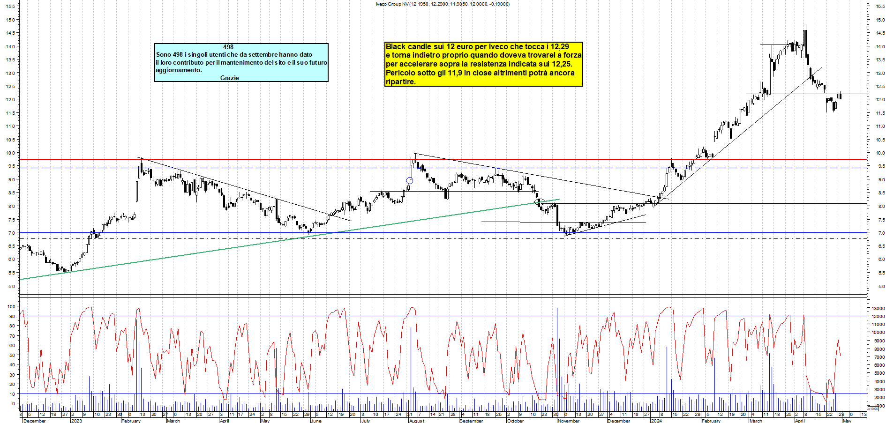Click the 'Grazie' text in cyan box
Image resolution: width=886 pixels, height=423 pixels.
coord(230,78)
